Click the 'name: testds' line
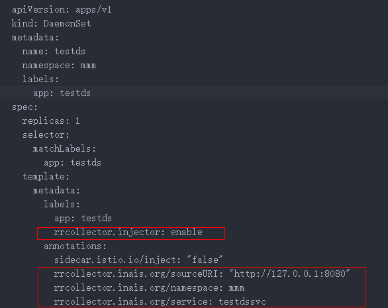 (54, 51)
